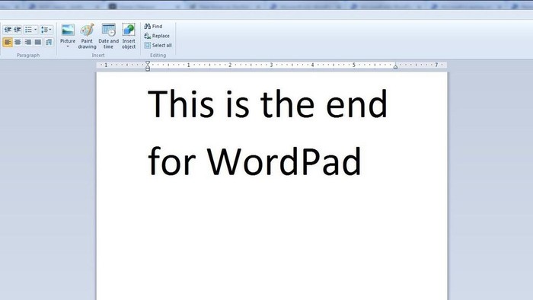The width and height of the screenshot is (533, 300).
Task: Expand the Picture dropdown arrow
Action: 68,46
